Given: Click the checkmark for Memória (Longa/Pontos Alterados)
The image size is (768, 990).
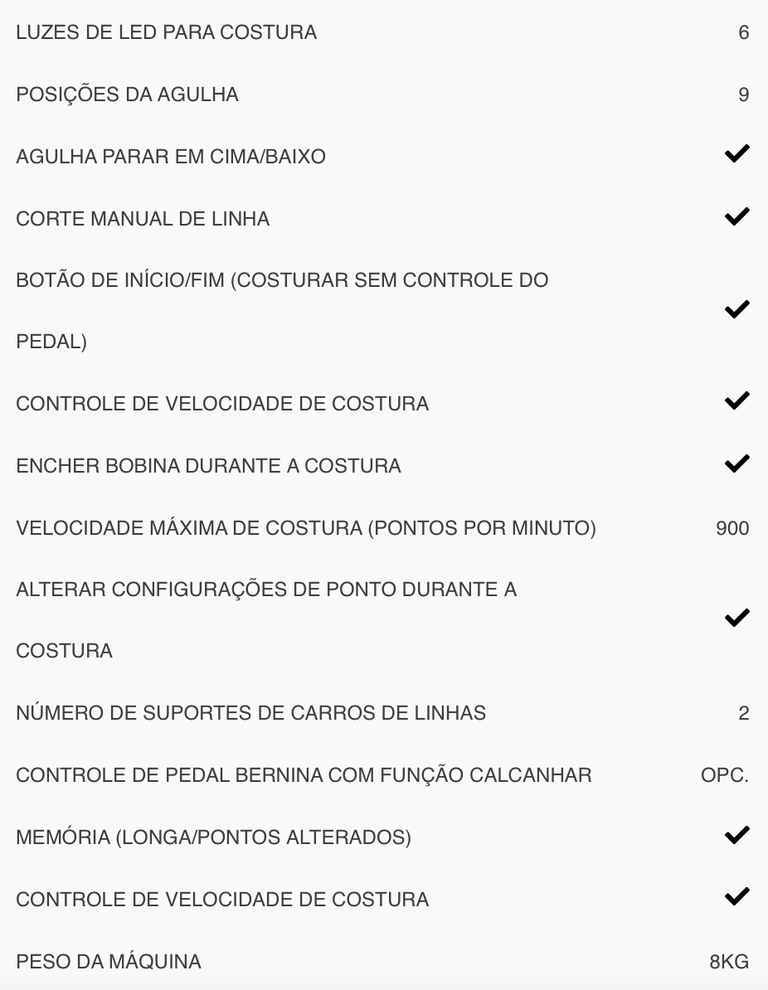Looking at the screenshot, I should click(x=736, y=835).
